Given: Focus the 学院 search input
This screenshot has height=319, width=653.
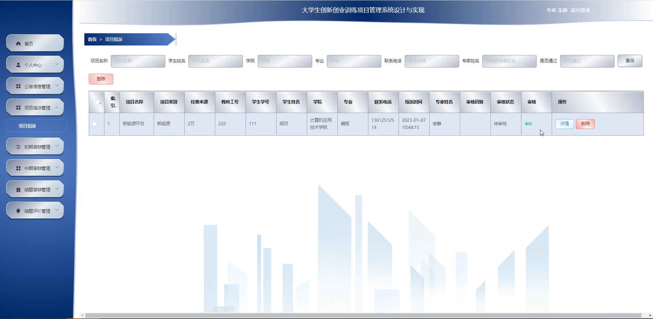Looking at the screenshot, I should point(285,61).
